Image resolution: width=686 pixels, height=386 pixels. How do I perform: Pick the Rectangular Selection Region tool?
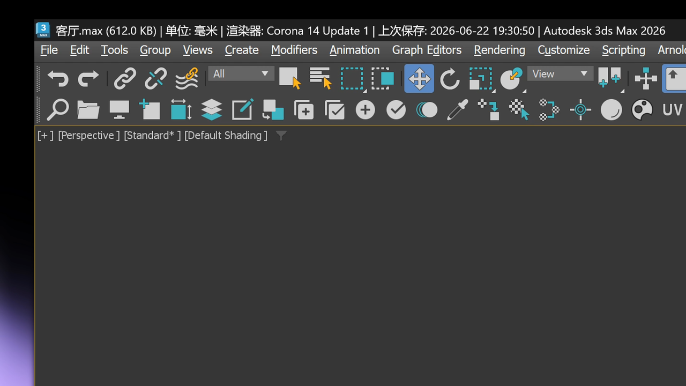coord(352,78)
